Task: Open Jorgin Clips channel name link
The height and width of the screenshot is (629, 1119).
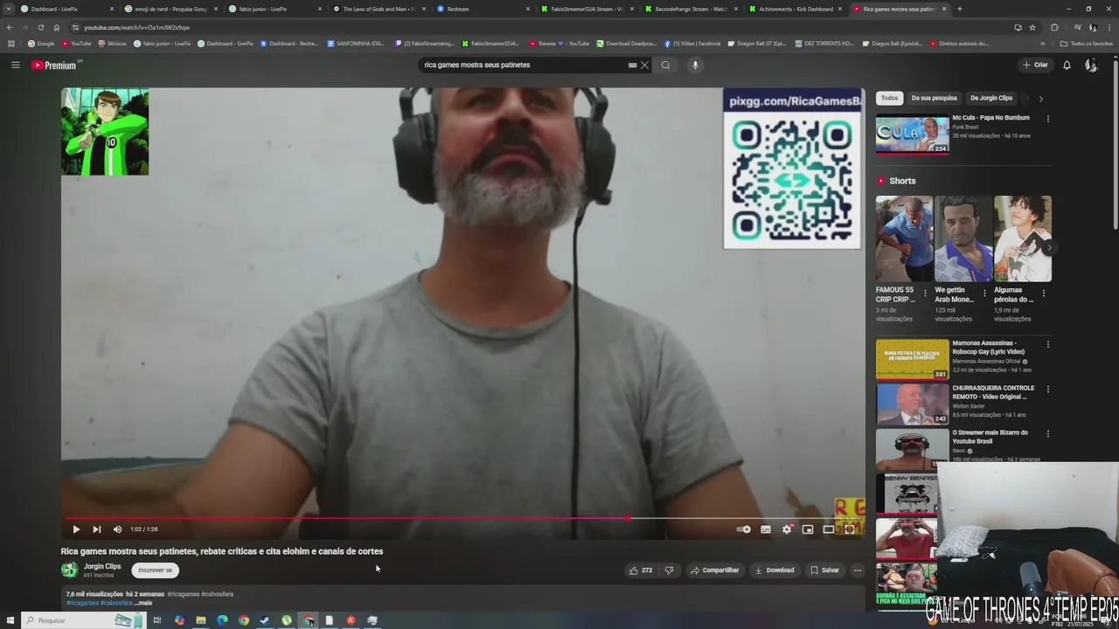Action: (x=102, y=566)
